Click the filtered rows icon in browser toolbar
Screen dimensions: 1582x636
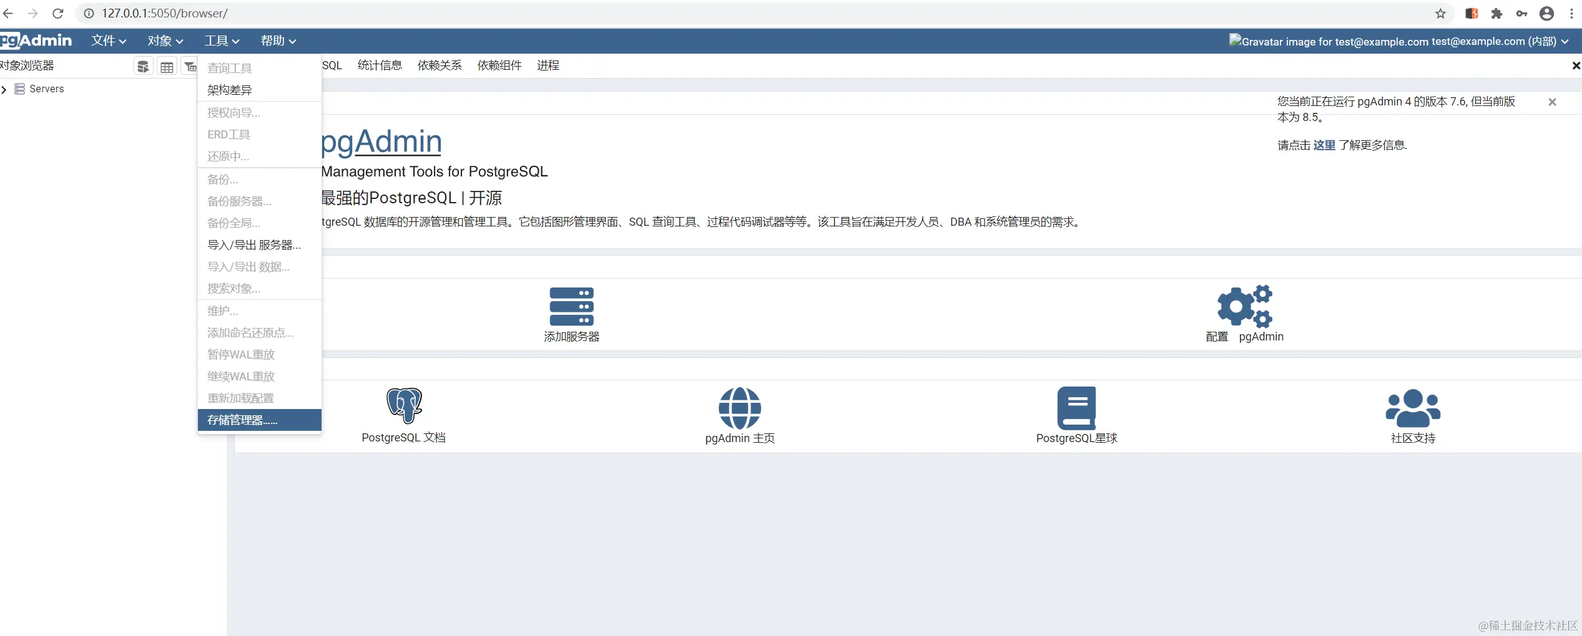tap(190, 67)
